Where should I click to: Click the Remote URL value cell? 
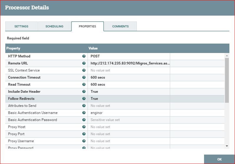click(x=129, y=63)
